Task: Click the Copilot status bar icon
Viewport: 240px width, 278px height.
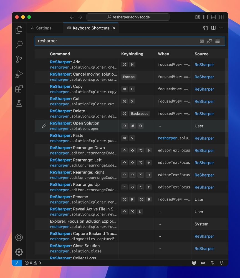Action: [194, 263]
